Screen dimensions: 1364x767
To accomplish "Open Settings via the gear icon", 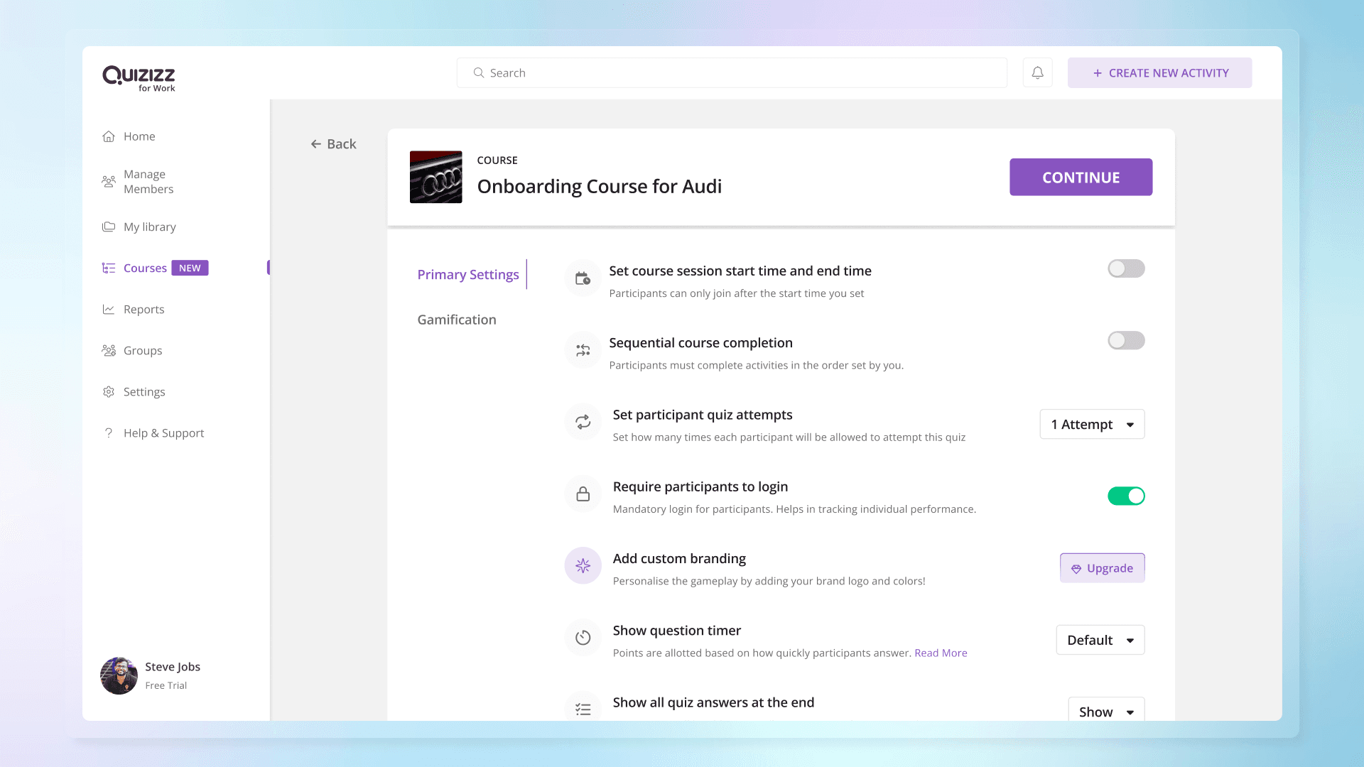I will pos(109,392).
